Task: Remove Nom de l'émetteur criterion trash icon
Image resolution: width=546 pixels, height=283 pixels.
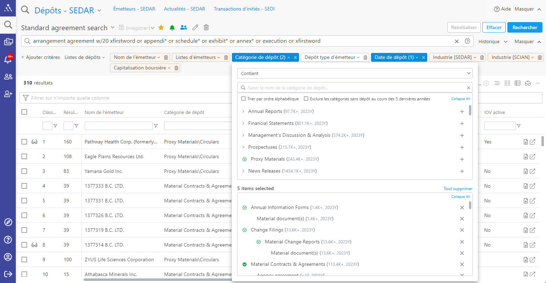Action: (x=166, y=58)
